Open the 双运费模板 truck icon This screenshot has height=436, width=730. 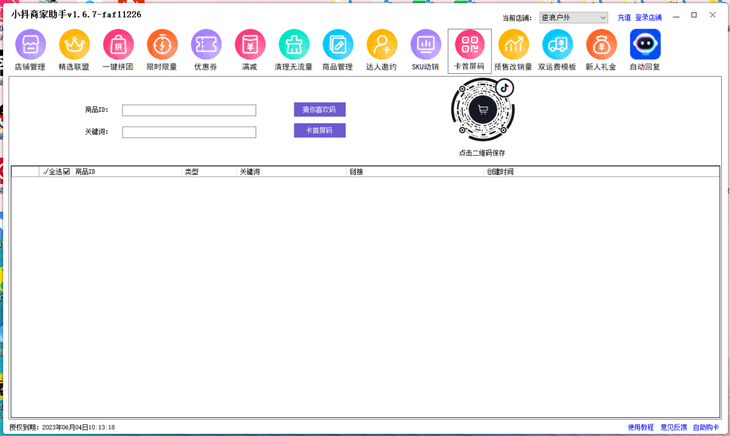click(557, 44)
